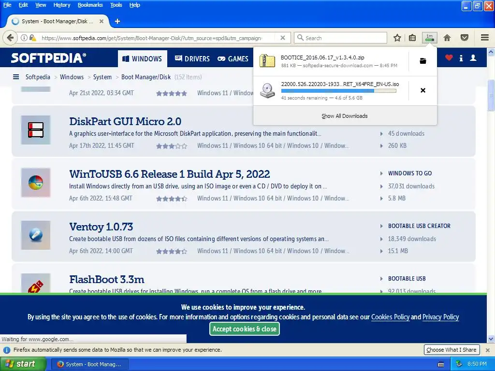
Task: Toggle the downloads progress toolbar button
Action: (430, 38)
